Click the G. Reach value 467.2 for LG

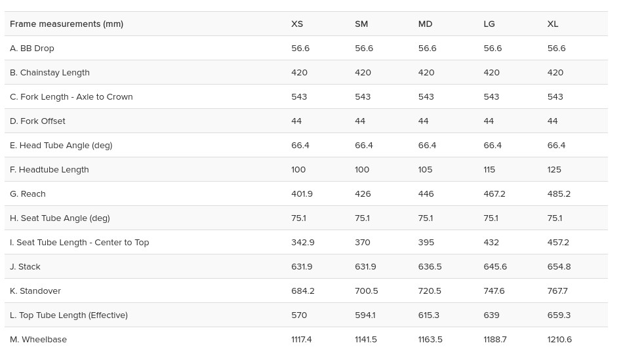tap(494, 194)
